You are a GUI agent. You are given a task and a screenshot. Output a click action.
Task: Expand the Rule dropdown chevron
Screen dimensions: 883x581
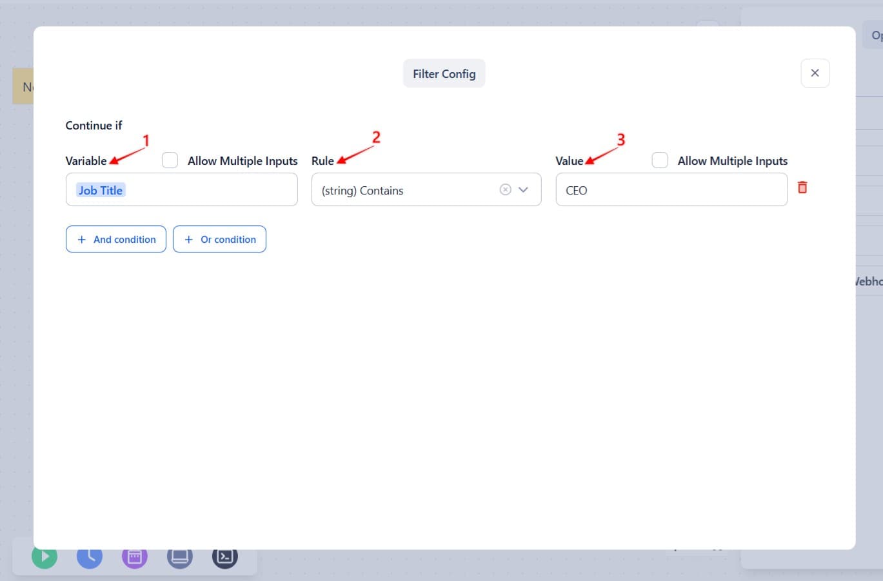point(524,189)
